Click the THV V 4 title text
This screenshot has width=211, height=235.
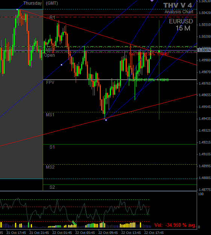[178, 5]
